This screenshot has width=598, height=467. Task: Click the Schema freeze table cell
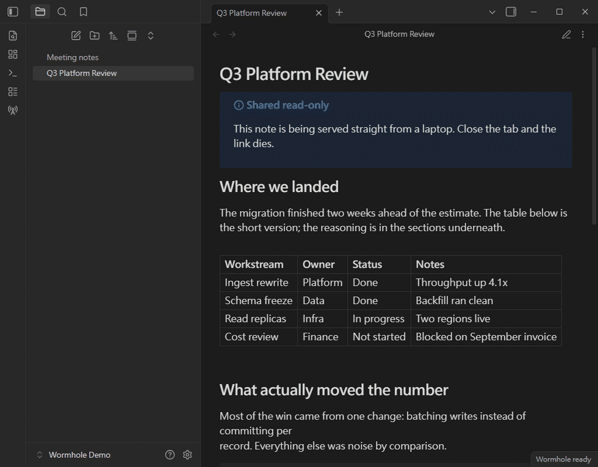point(258,301)
